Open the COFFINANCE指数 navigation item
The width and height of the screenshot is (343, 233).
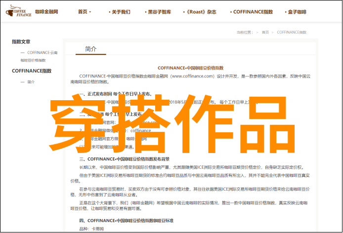pos(252,12)
